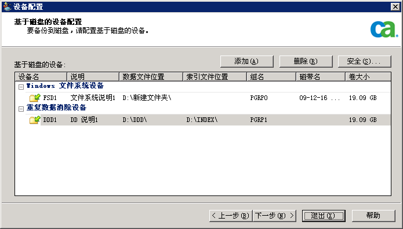Viewport: 403px width, 229px height.
Task: Click the 添加(A) button
Action: pyautogui.click(x=247, y=61)
